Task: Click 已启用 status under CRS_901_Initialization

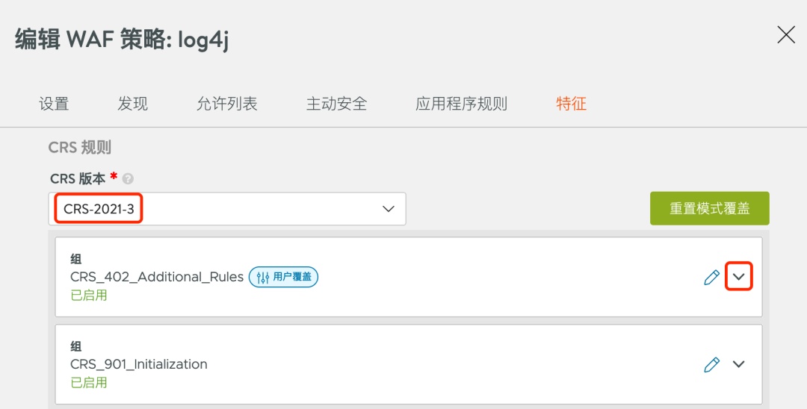Action: point(89,382)
